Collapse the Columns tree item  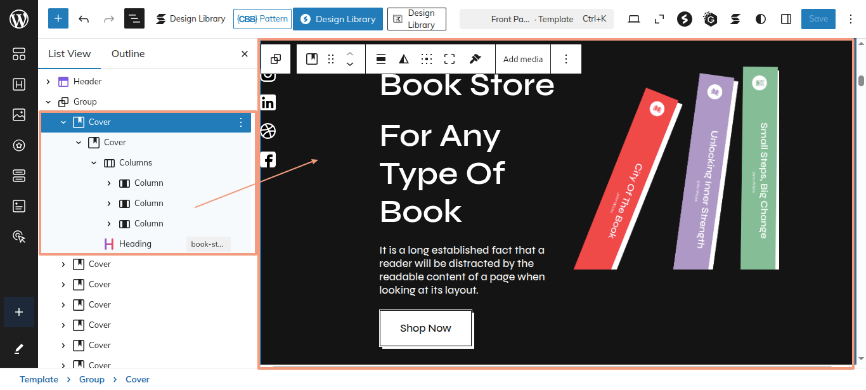pos(94,162)
